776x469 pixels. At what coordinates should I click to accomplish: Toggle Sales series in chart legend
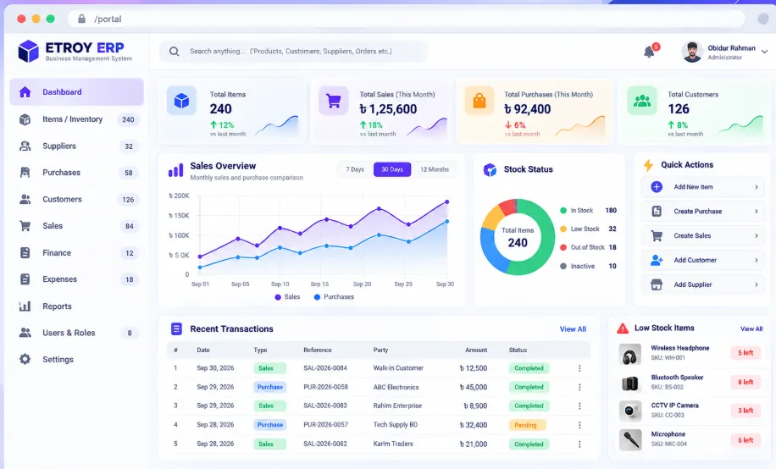coord(287,297)
